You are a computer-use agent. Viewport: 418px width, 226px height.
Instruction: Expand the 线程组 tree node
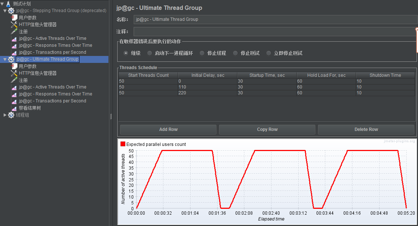[5, 115]
